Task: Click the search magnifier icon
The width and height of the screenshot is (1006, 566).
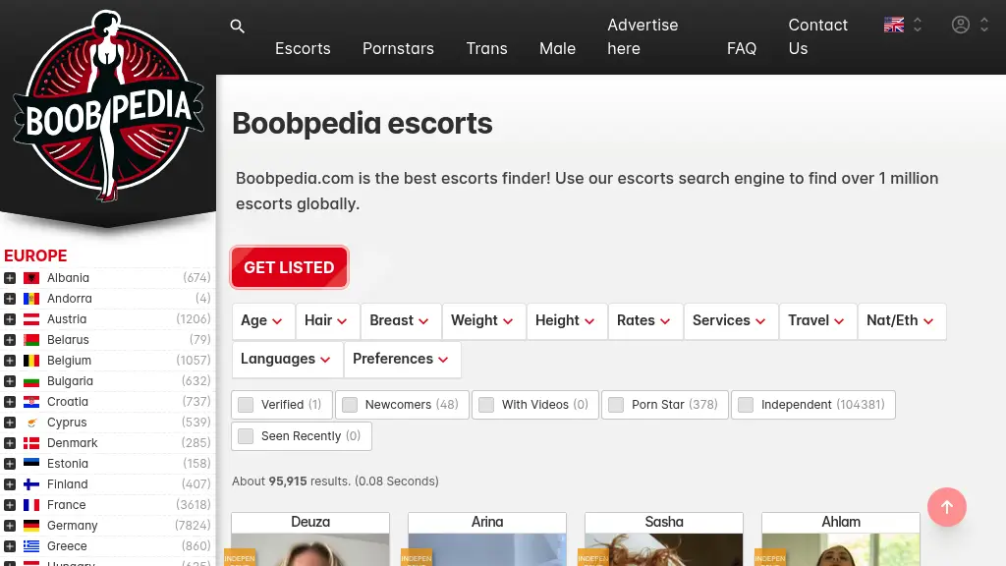Action: pos(237,27)
